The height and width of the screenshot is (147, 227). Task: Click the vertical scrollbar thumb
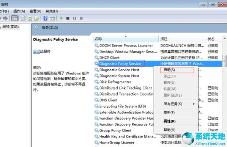point(225,61)
